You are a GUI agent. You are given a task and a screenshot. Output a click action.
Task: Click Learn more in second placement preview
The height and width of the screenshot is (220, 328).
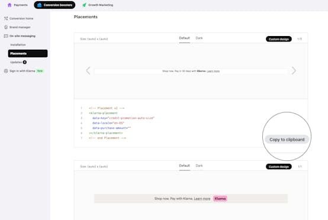click(202, 199)
